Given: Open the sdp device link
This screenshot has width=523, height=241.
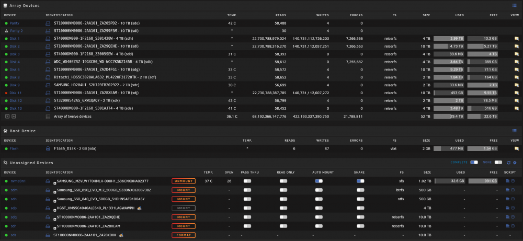Looking at the screenshot, I should pos(13,208).
